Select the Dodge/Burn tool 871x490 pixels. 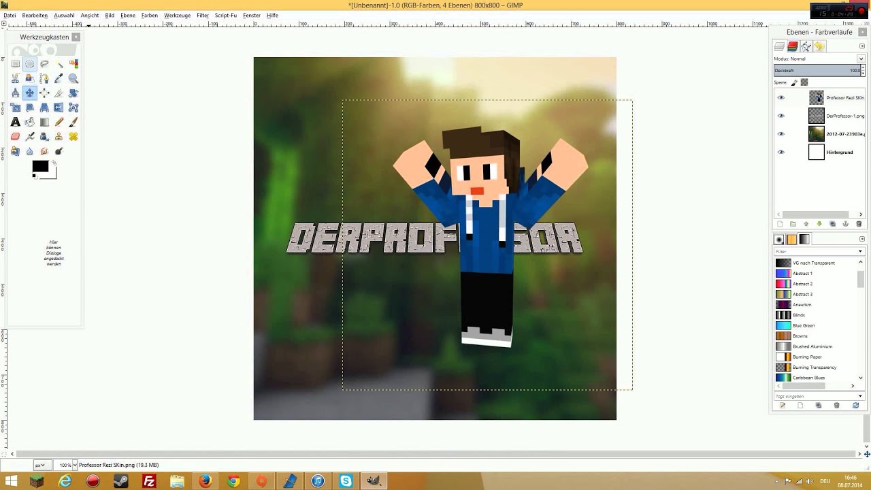click(59, 151)
